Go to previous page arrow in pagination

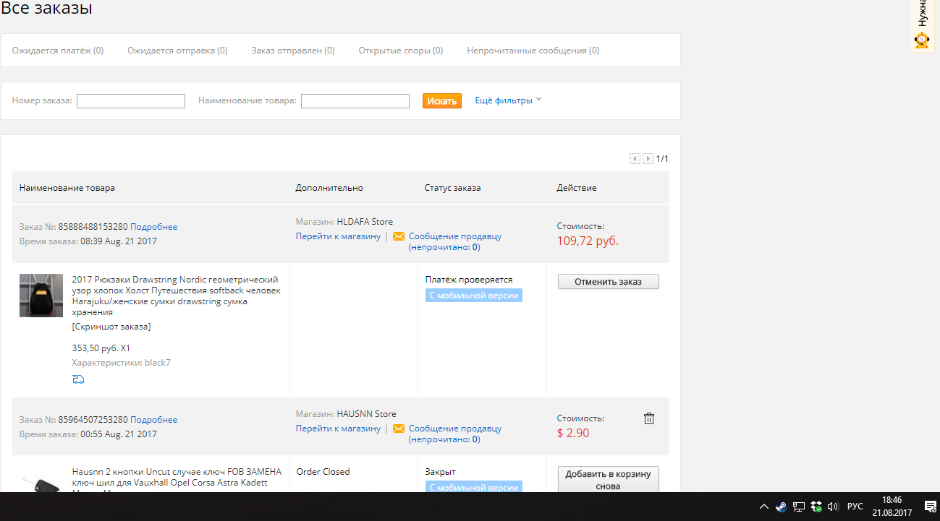click(635, 158)
